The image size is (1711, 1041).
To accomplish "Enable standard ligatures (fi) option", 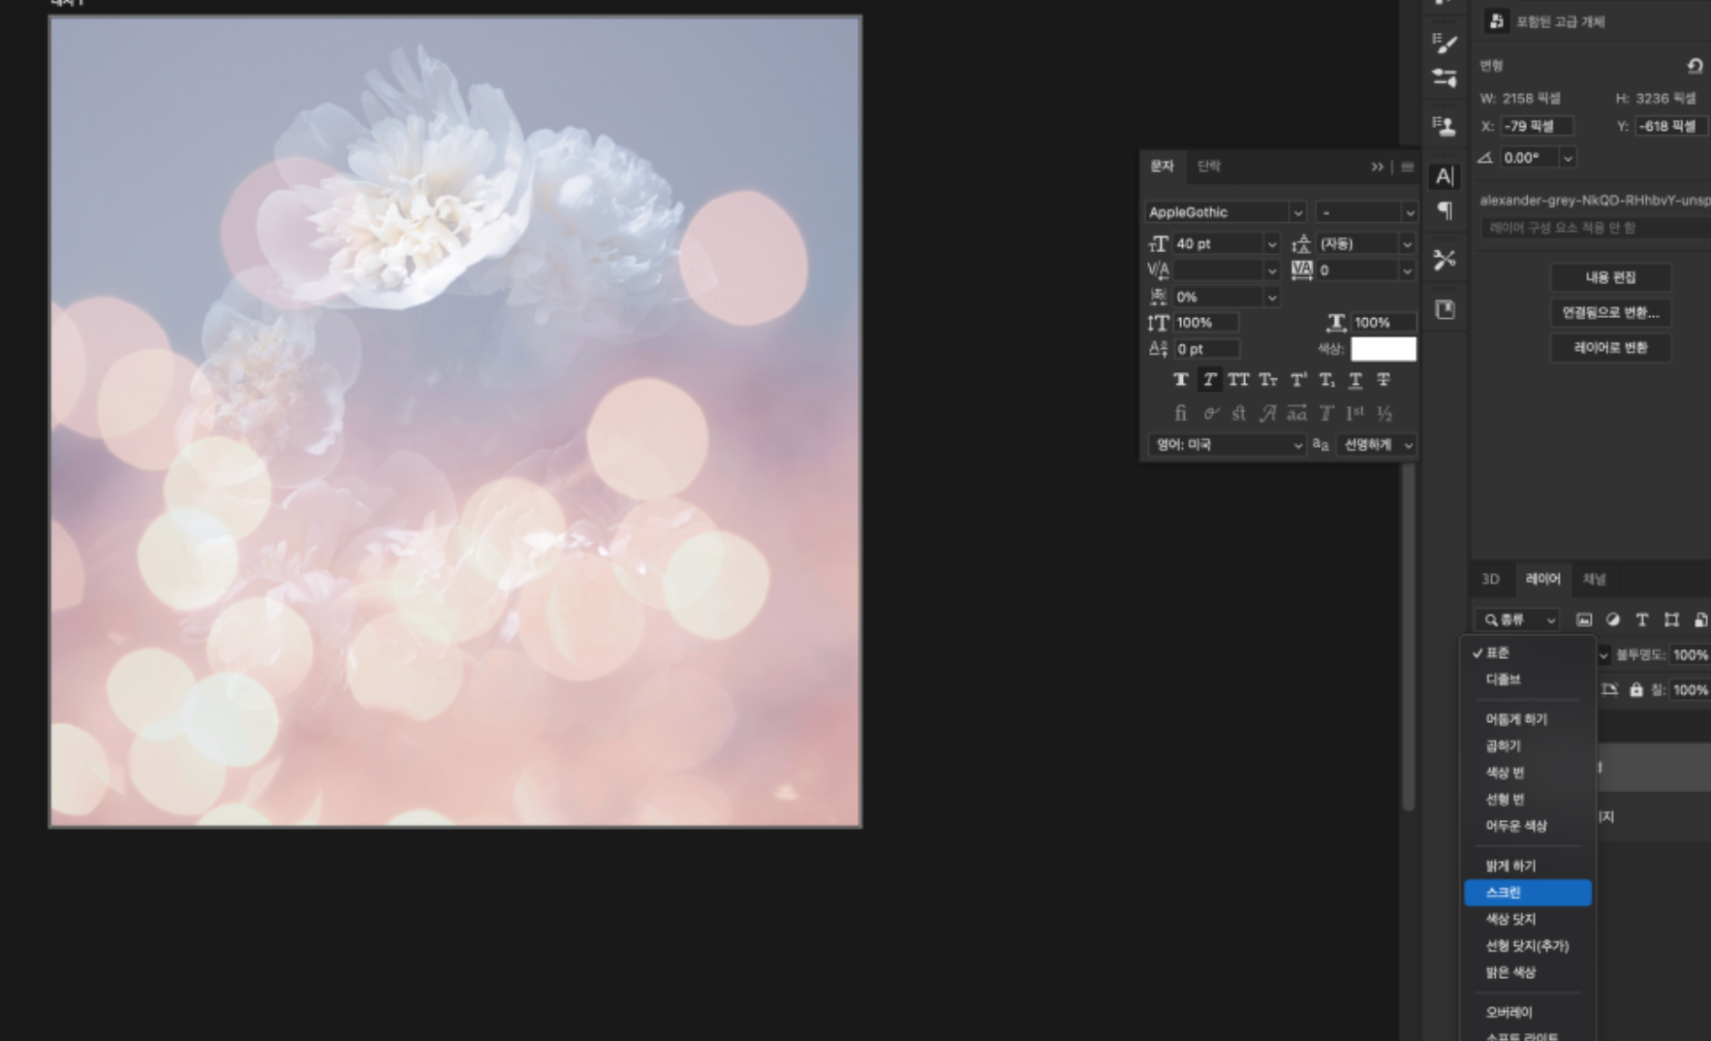I will [1180, 413].
